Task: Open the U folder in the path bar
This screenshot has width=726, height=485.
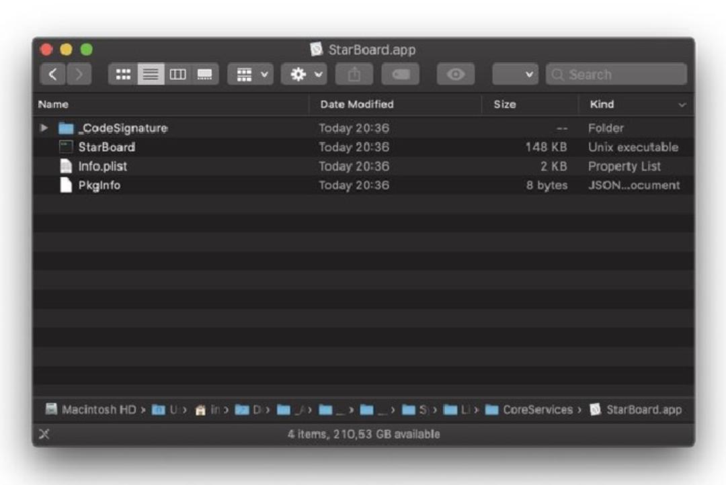Action: point(165,410)
